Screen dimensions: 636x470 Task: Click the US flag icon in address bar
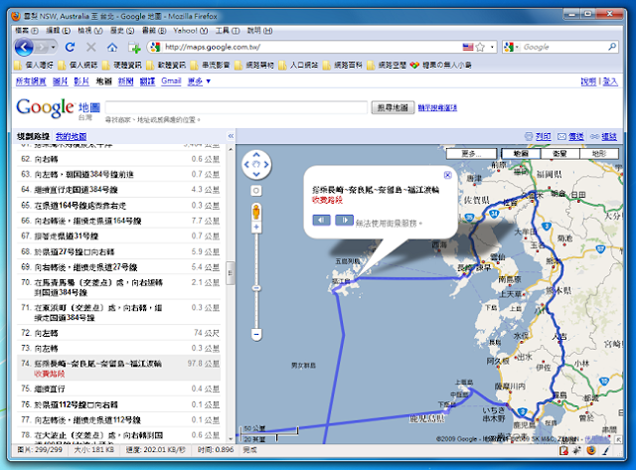pos(468,47)
